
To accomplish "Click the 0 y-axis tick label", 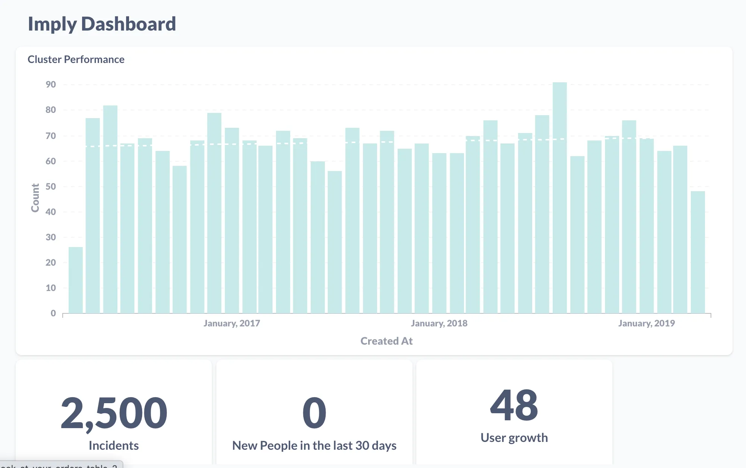I will click(53, 313).
